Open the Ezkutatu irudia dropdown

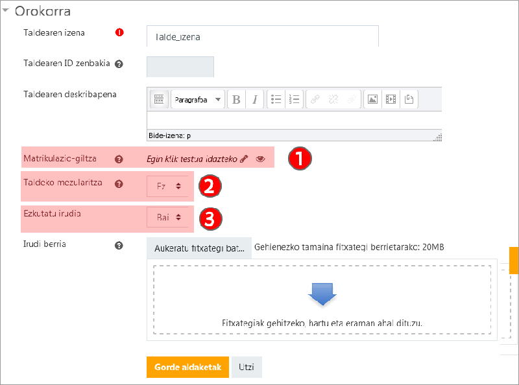[x=169, y=218]
